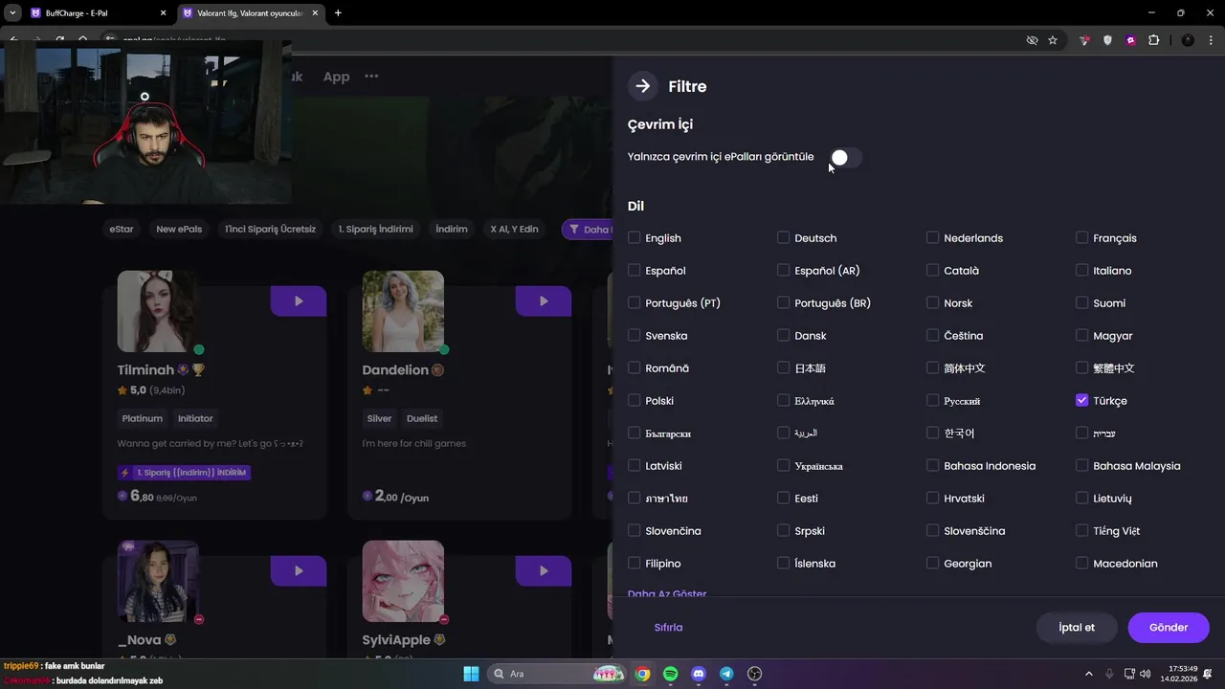Open the Daha filter dropdown button
Viewport: 1225px width, 689px height.
(x=588, y=229)
